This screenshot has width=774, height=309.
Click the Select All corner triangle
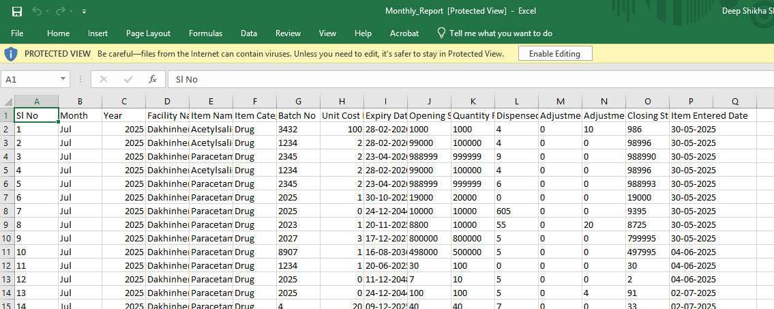point(7,101)
